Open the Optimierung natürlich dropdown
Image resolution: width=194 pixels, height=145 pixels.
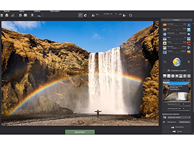179,117
